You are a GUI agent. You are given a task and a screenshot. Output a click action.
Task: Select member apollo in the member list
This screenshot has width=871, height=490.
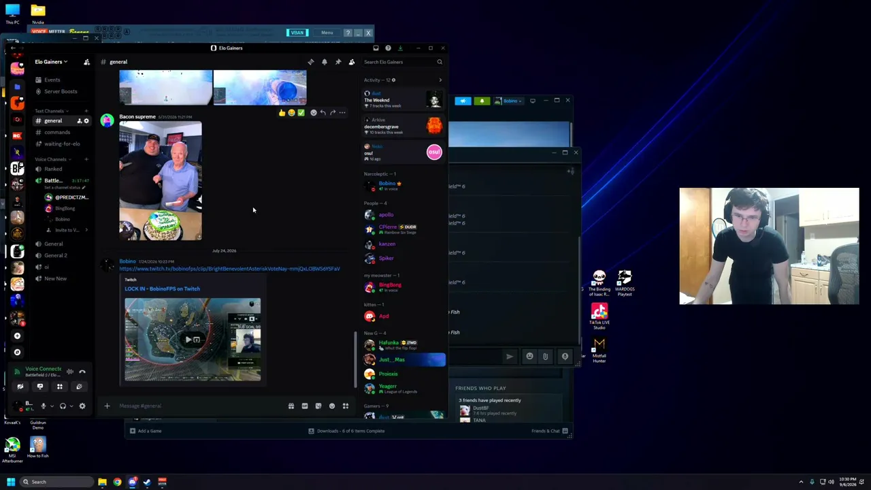pos(404,215)
